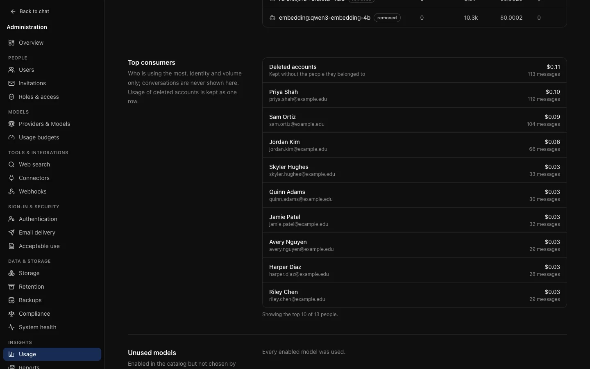Click the name Priya Shah
The width and height of the screenshot is (590, 369).
point(284,92)
